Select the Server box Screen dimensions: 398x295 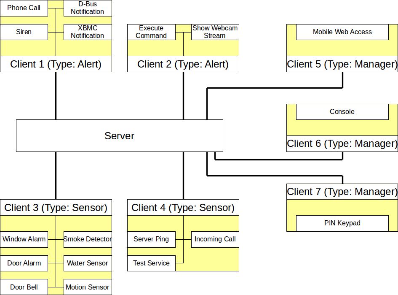[120, 136]
